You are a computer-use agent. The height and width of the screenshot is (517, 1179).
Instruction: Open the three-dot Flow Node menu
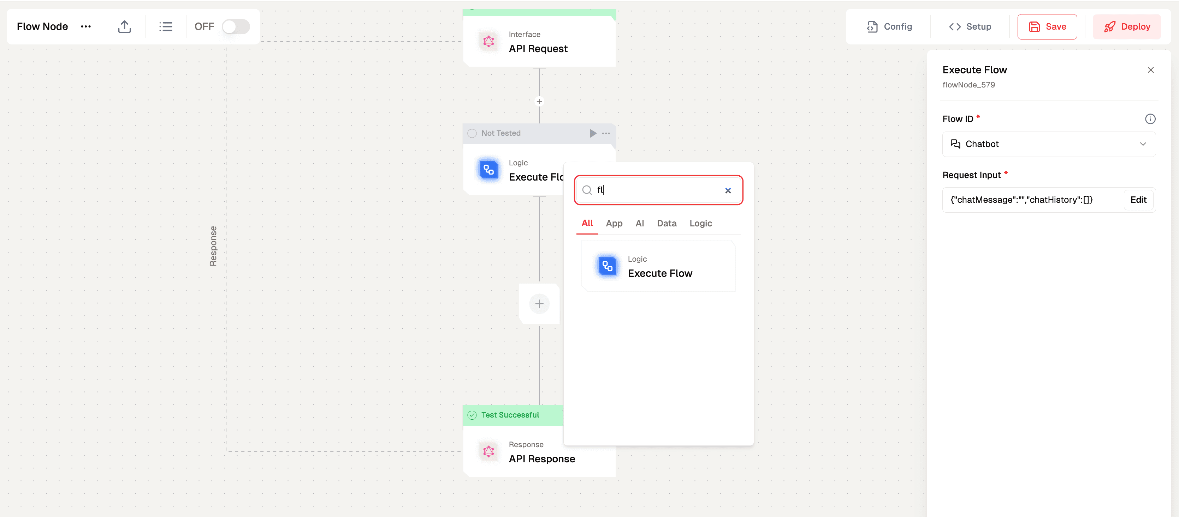86,26
